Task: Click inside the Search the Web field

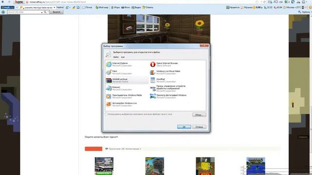Action: [x=24, y=12]
